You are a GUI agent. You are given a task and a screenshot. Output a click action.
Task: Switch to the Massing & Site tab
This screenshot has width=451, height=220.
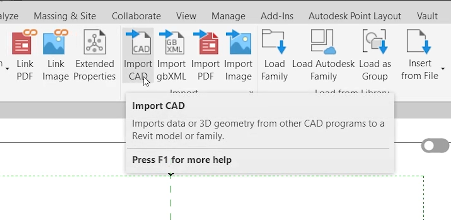[65, 16]
